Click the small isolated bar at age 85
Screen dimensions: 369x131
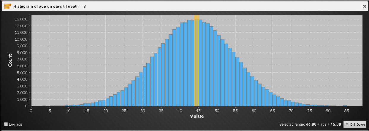pos(345,105)
